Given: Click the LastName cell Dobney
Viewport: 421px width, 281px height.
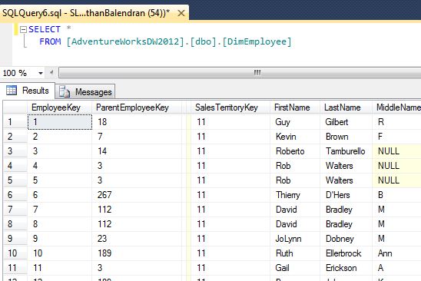Looking at the screenshot, I should [x=346, y=239].
